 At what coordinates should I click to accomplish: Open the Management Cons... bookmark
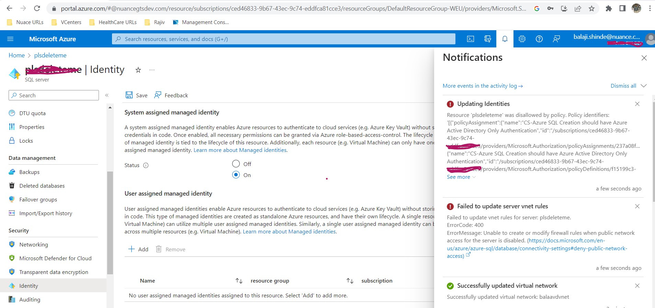pos(201,22)
